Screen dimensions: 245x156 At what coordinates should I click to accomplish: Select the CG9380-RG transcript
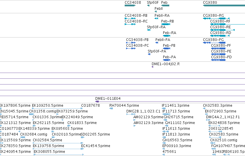(x=216, y=18)
